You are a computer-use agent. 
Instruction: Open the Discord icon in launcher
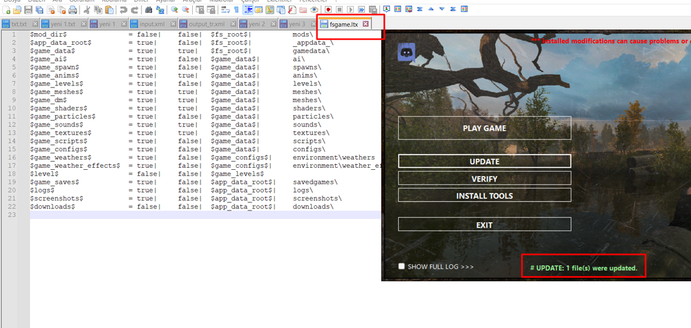[406, 52]
